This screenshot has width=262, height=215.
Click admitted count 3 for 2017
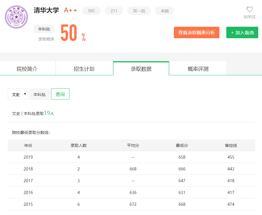click(x=79, y=181)
